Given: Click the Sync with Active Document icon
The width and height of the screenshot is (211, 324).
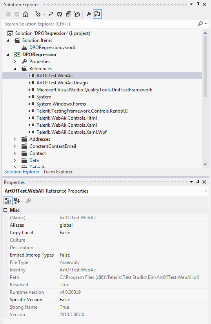Looking at the screenshot, I should pyautogui.click(x=51, y=14).
